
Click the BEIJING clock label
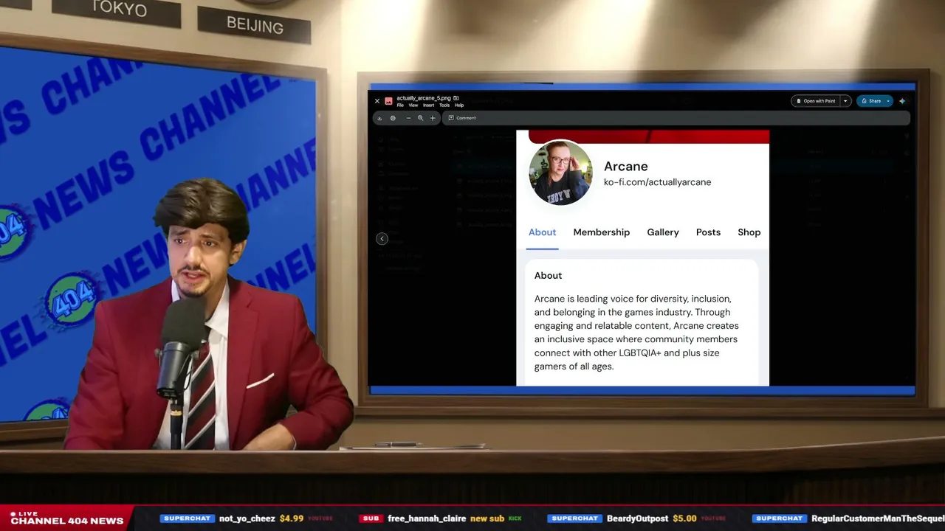(x=255, y=26)
